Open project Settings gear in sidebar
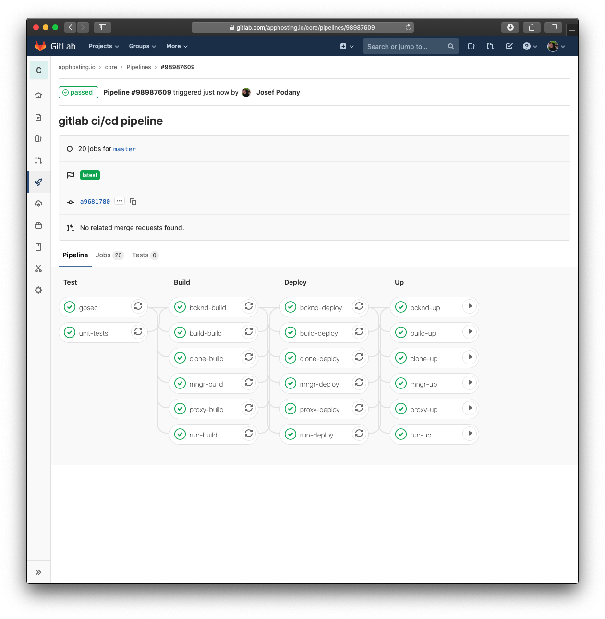 (38, 290)
